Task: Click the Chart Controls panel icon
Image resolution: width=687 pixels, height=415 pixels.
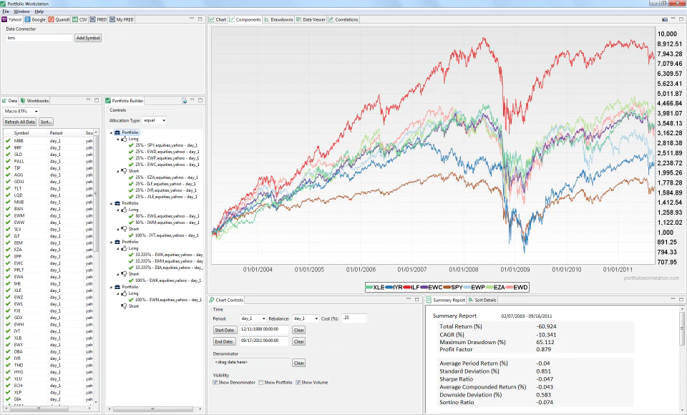Action: 212,301
